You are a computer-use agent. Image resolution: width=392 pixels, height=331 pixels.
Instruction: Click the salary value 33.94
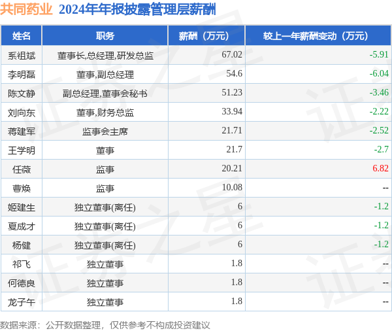232,112
